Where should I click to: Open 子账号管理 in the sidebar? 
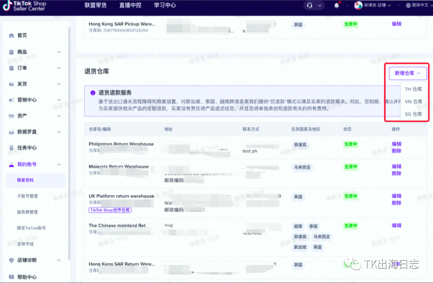27,196
